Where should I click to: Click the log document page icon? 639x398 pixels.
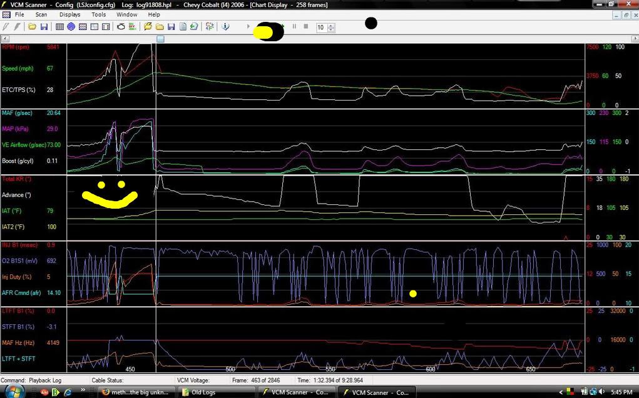[183, 27]
